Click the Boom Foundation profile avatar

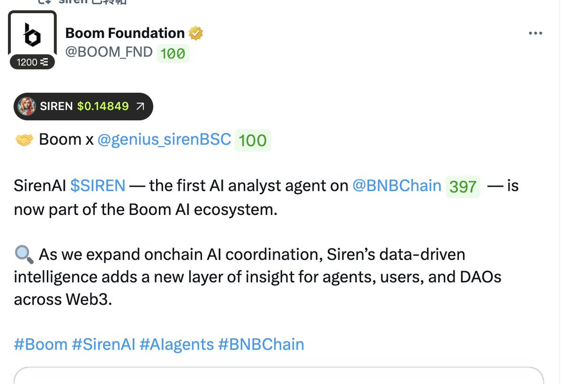pos(32,36)
